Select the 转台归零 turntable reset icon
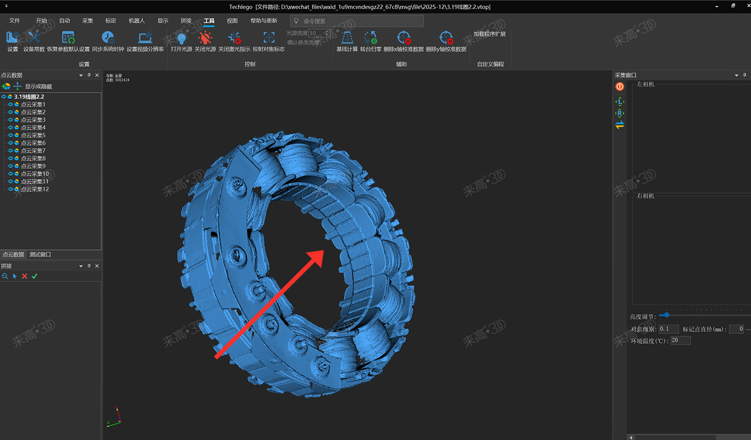 pyautogui.click(x=370, y=39)
